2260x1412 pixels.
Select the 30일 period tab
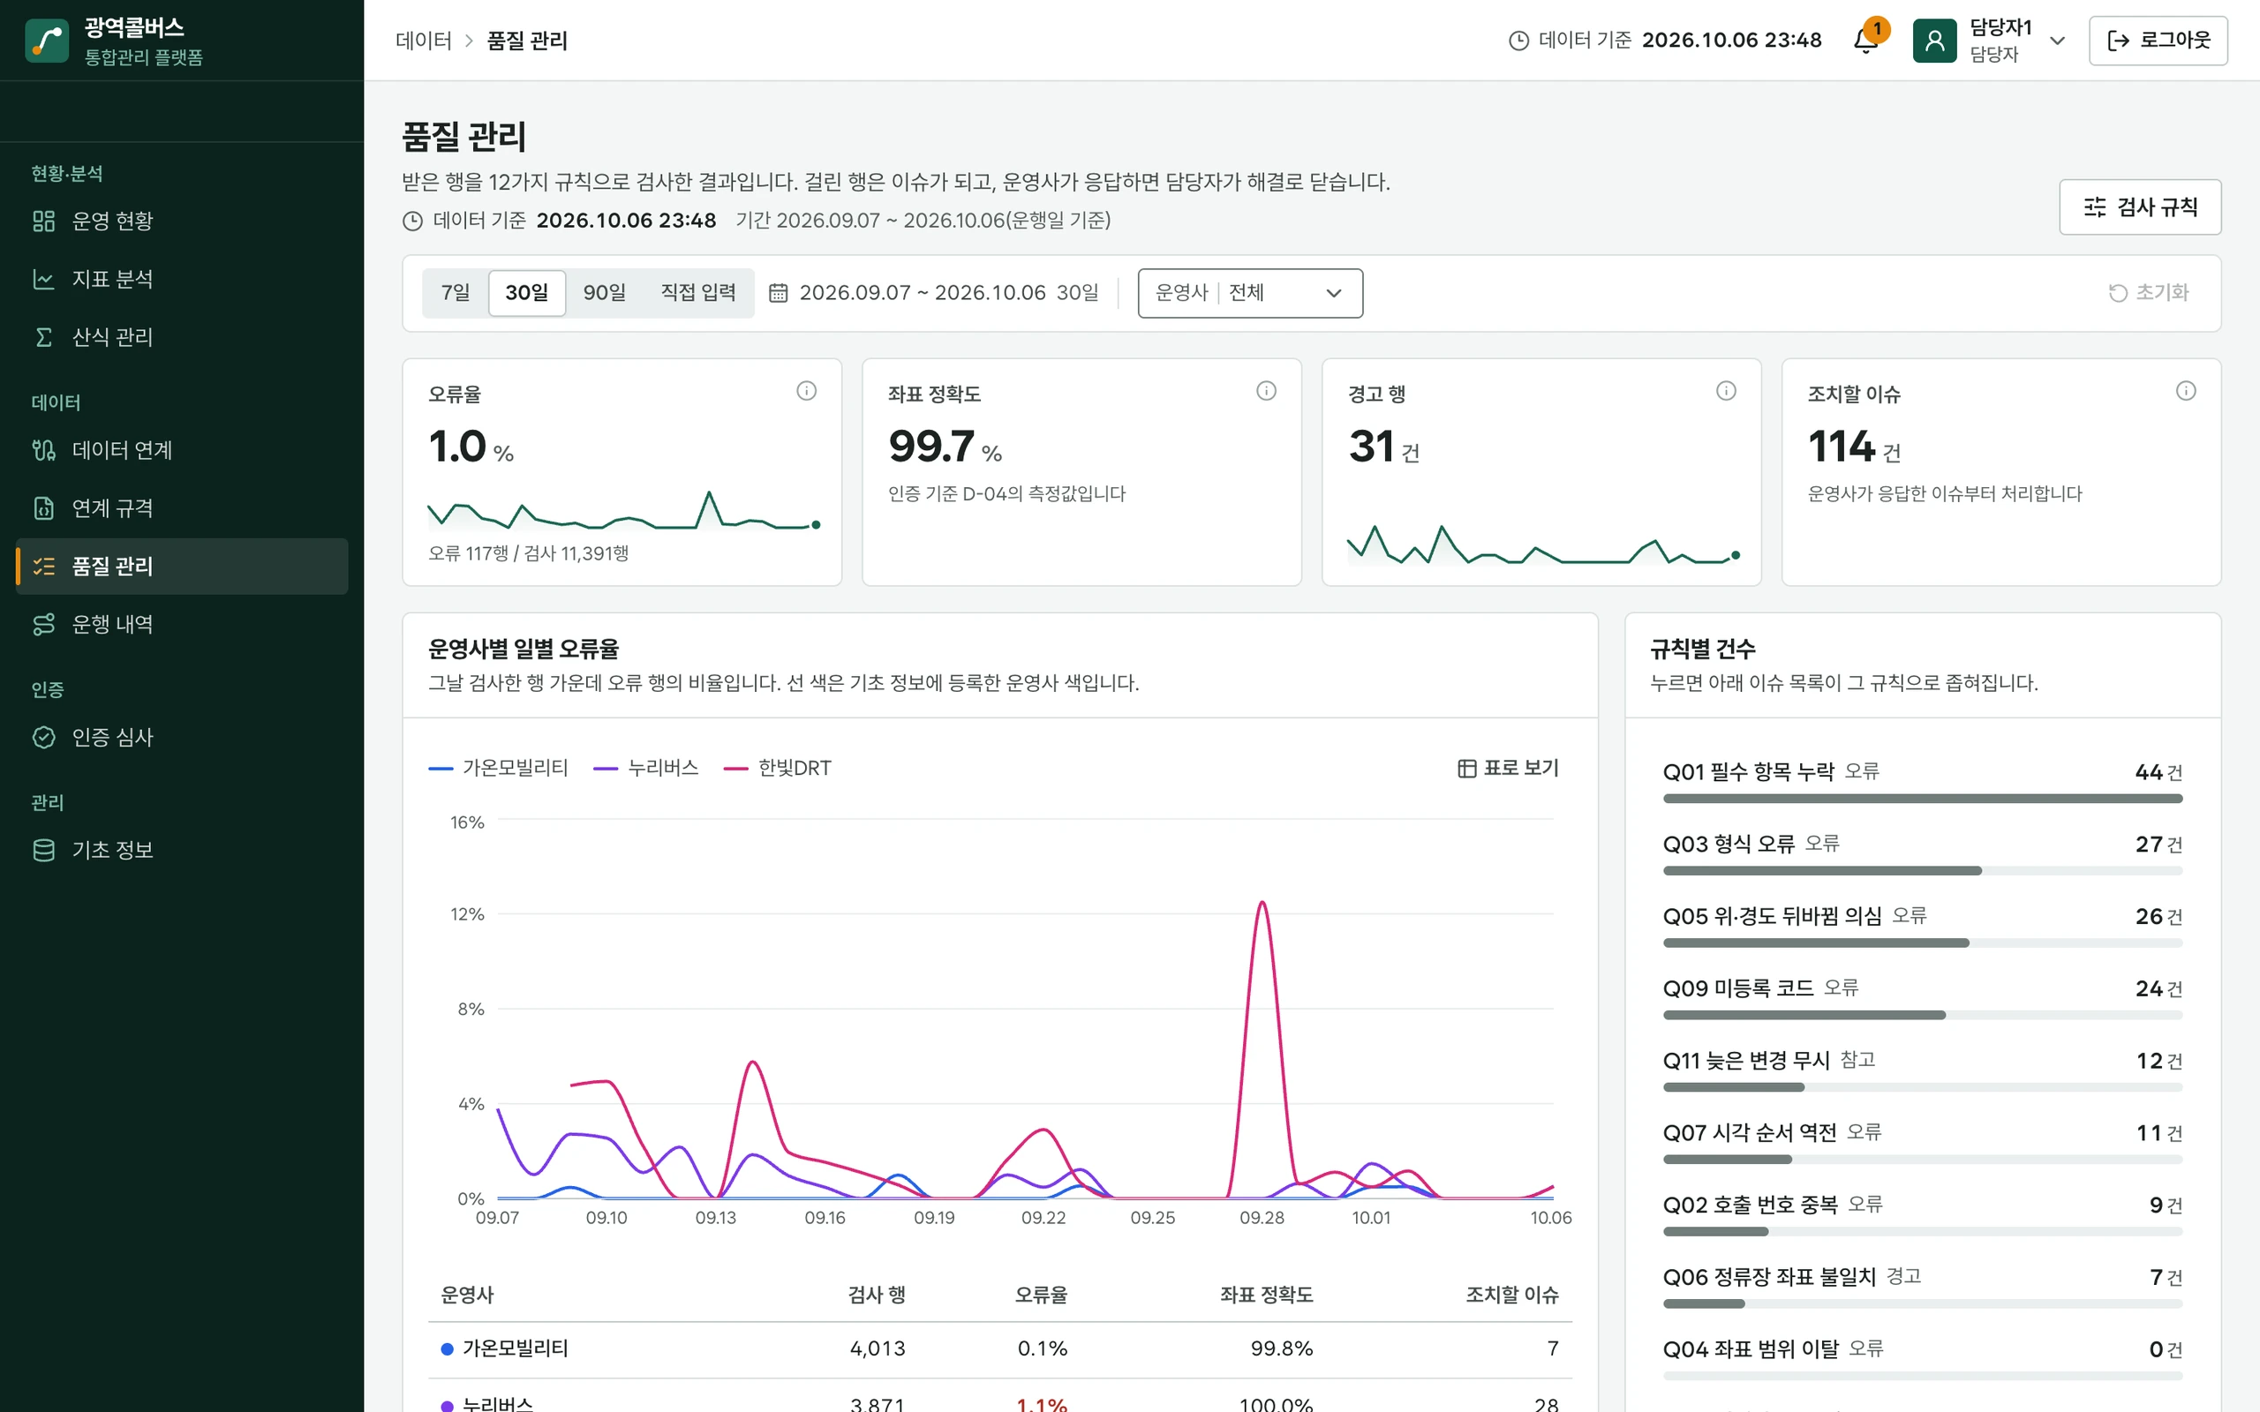click(527, 293)
